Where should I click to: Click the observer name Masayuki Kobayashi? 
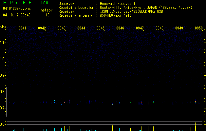click(x=118, y=4)
